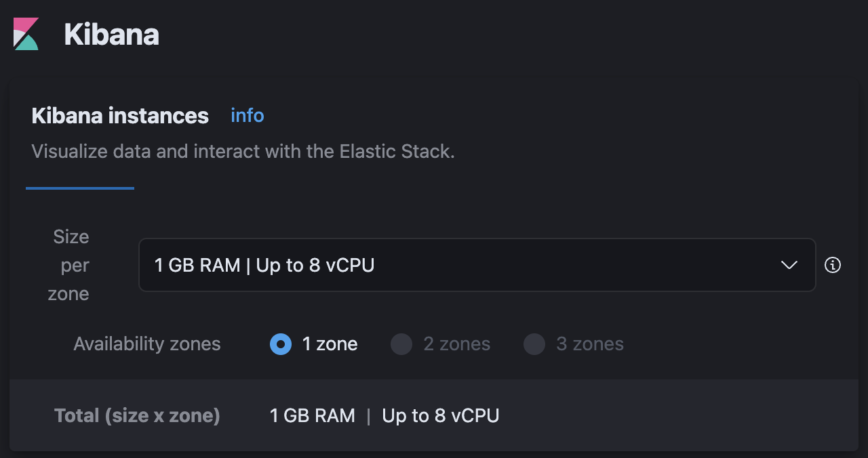Choose the 2 zones radio button
Screen dimensions: 868x458
[401, 344]
